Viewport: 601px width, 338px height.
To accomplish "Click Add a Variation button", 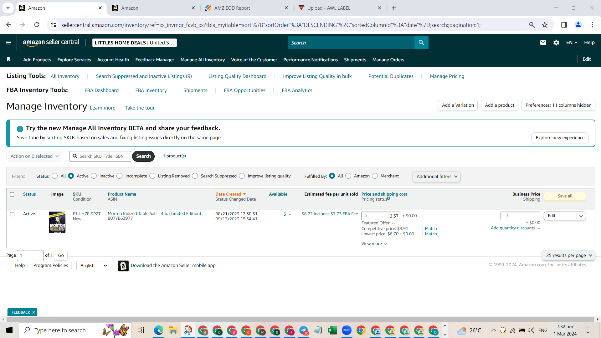I will [458, 105].
